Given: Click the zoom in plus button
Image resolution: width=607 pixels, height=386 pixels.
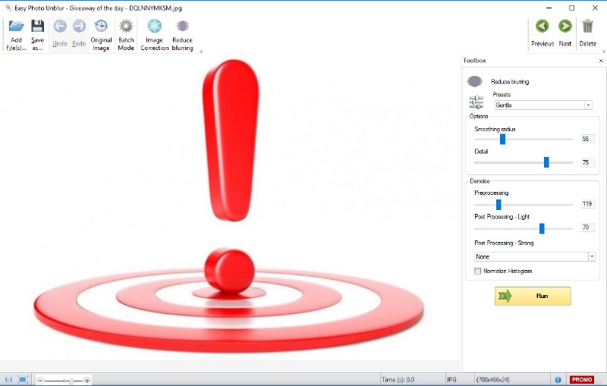Looking at the screenshot, I should pyautogui.click(x=87, y=381).
